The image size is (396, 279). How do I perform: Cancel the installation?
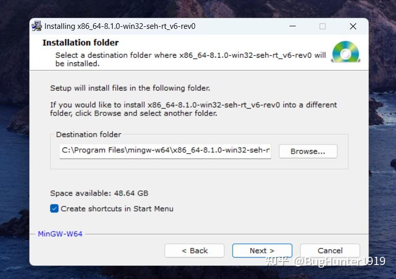pyautogui.click(x=330, y=251)
